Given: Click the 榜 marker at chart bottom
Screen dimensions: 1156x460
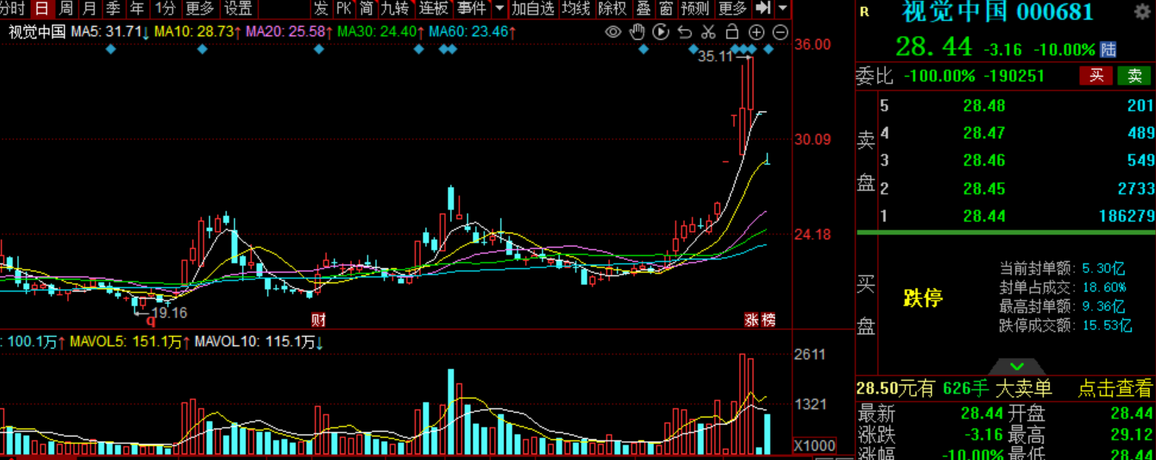Looking at the screenshot, I should pos(767,320).
